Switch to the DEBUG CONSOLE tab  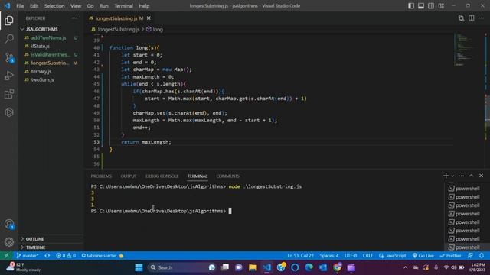[162, 176]
